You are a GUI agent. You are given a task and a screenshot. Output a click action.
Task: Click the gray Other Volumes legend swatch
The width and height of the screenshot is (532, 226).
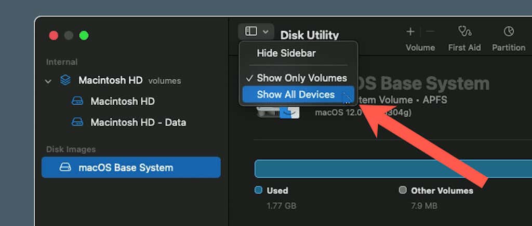pyautogui.click(x=402, y=190)
